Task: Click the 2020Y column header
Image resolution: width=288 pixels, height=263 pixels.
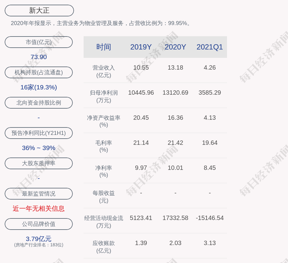Action: 175,47
